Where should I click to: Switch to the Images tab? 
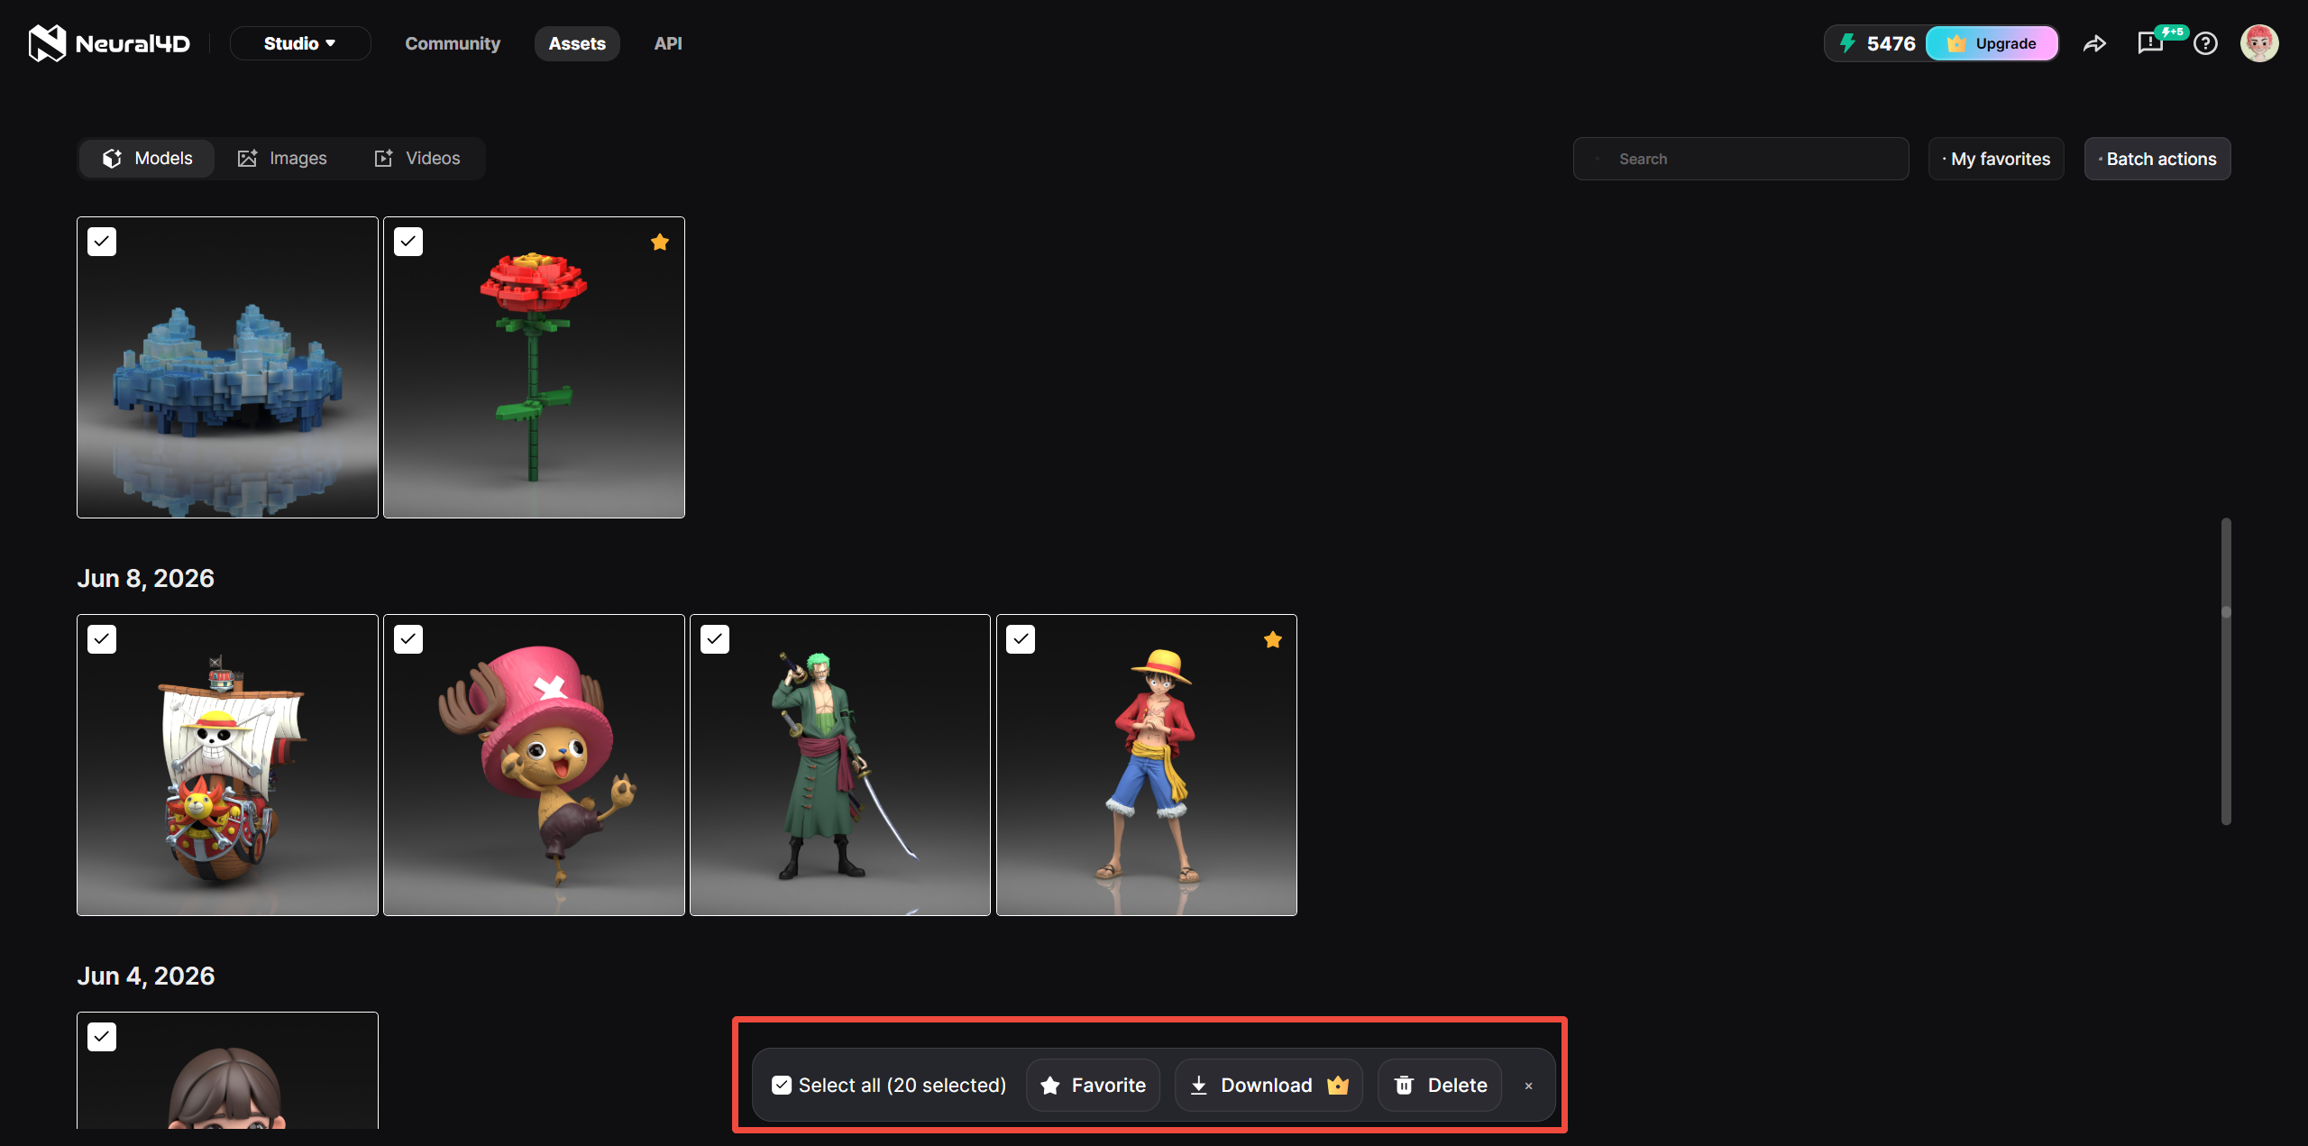click(x=282, y=159)
